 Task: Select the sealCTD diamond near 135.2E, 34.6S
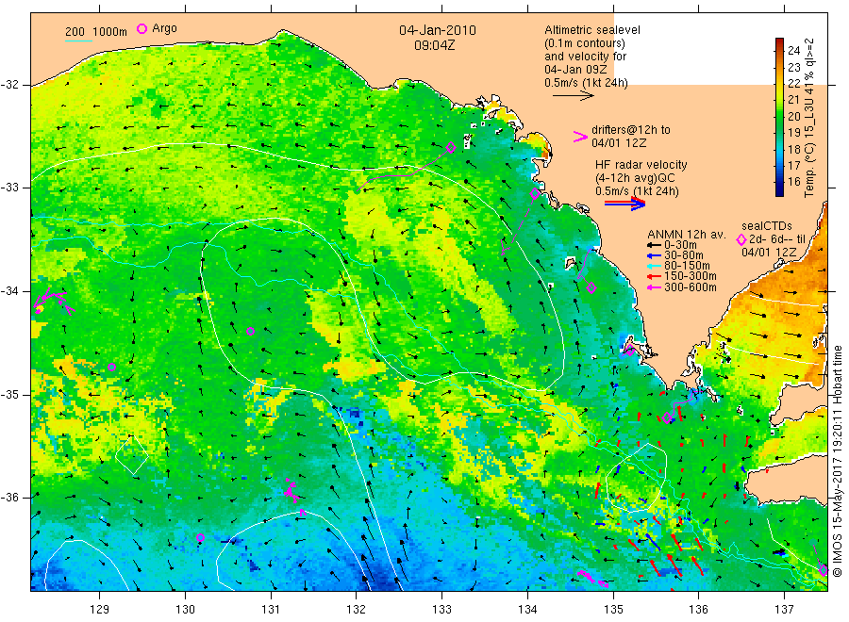pyautogui.click(x=630, y=351)
